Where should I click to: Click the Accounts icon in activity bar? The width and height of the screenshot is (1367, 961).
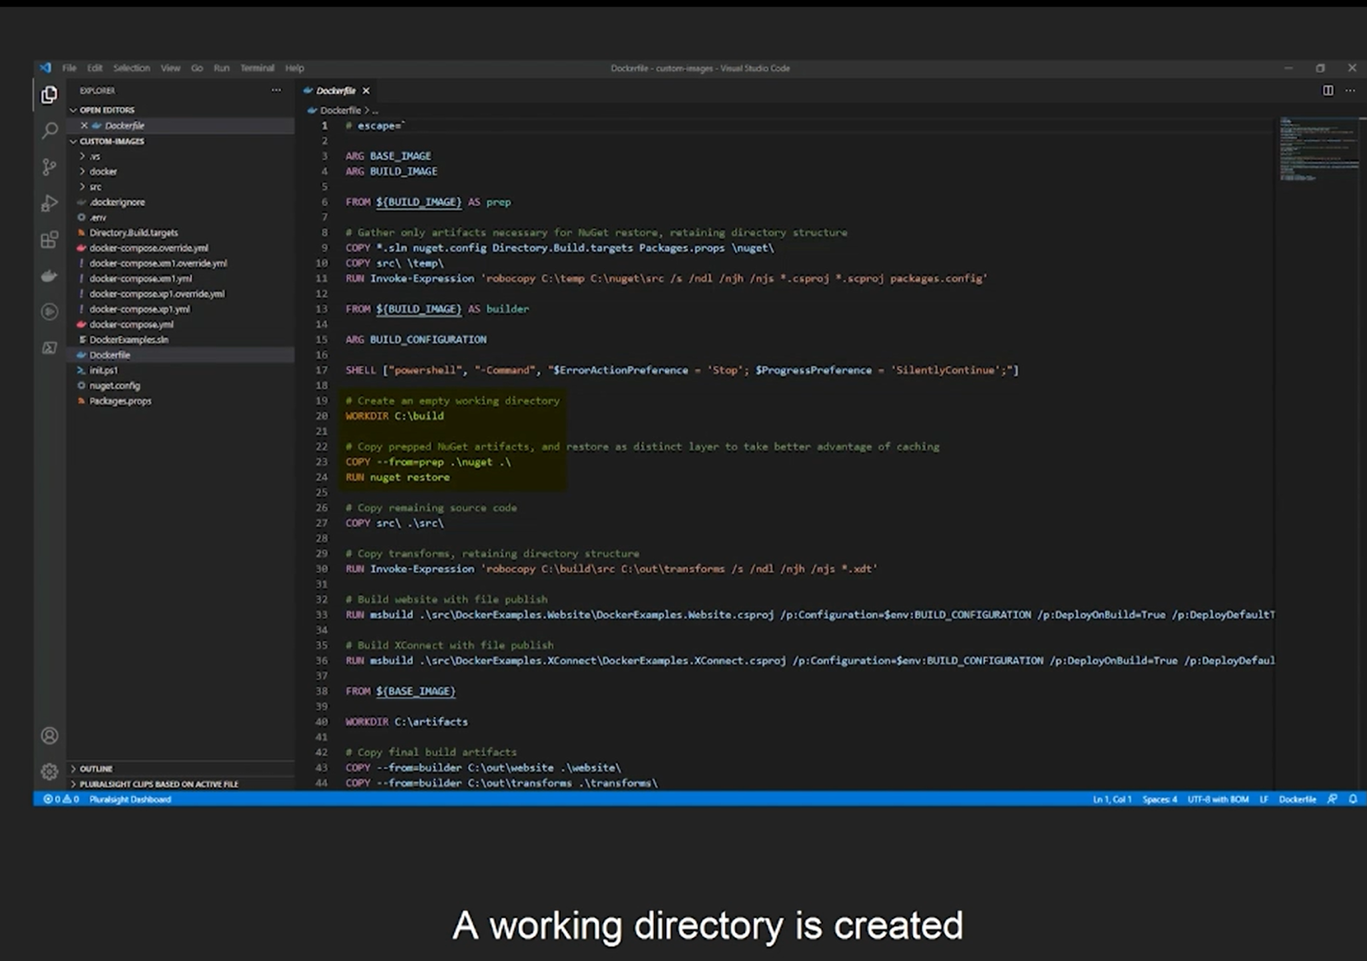coord(49,736)
